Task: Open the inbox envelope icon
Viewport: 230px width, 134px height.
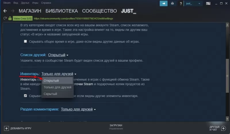Action: click(x=172, y=3)
